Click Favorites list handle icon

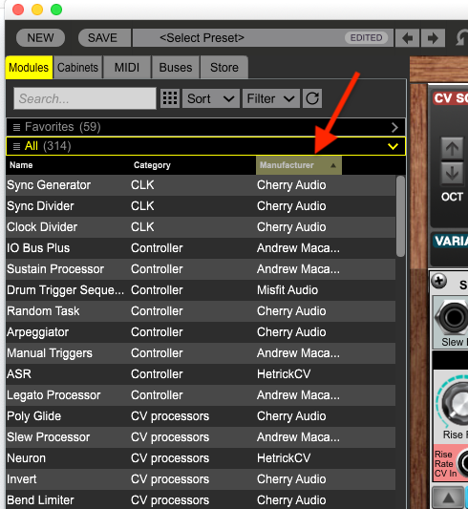[x=16, y=127]
